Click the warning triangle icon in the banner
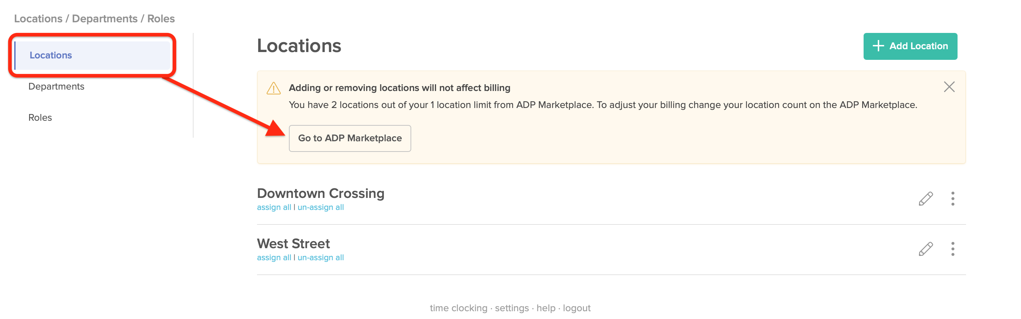Viewport: 1021px width, 319px height. point(273,88)
